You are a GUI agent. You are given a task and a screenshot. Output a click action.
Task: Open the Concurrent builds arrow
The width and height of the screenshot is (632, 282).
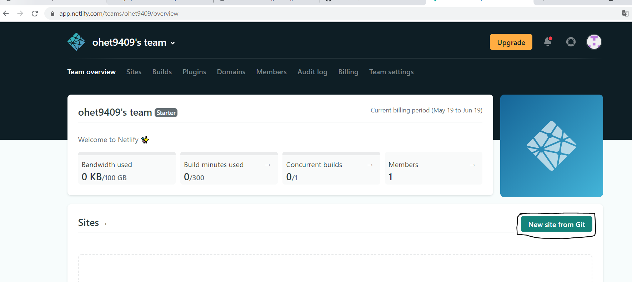click(370, 165)
